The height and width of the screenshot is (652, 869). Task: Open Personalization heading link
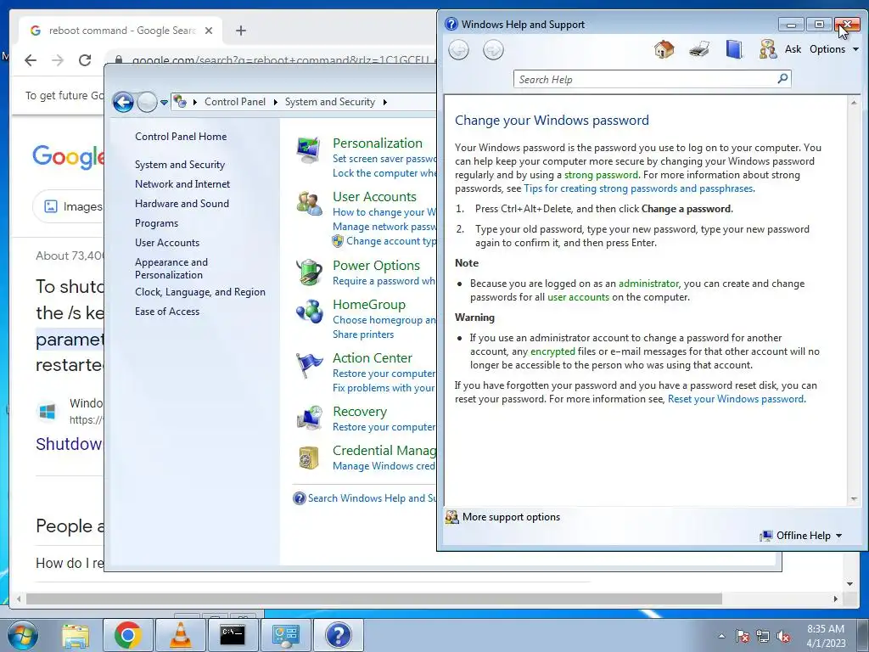pyautogui.click(x=378, y=143)
